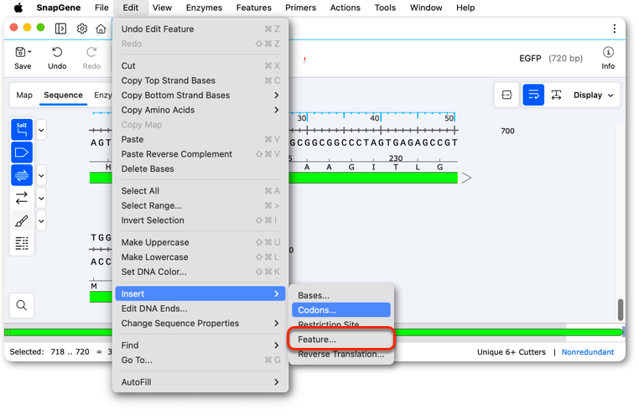Open the Primers menu
This screenshot has height=420, width=639.
click(x=300, y=8)
